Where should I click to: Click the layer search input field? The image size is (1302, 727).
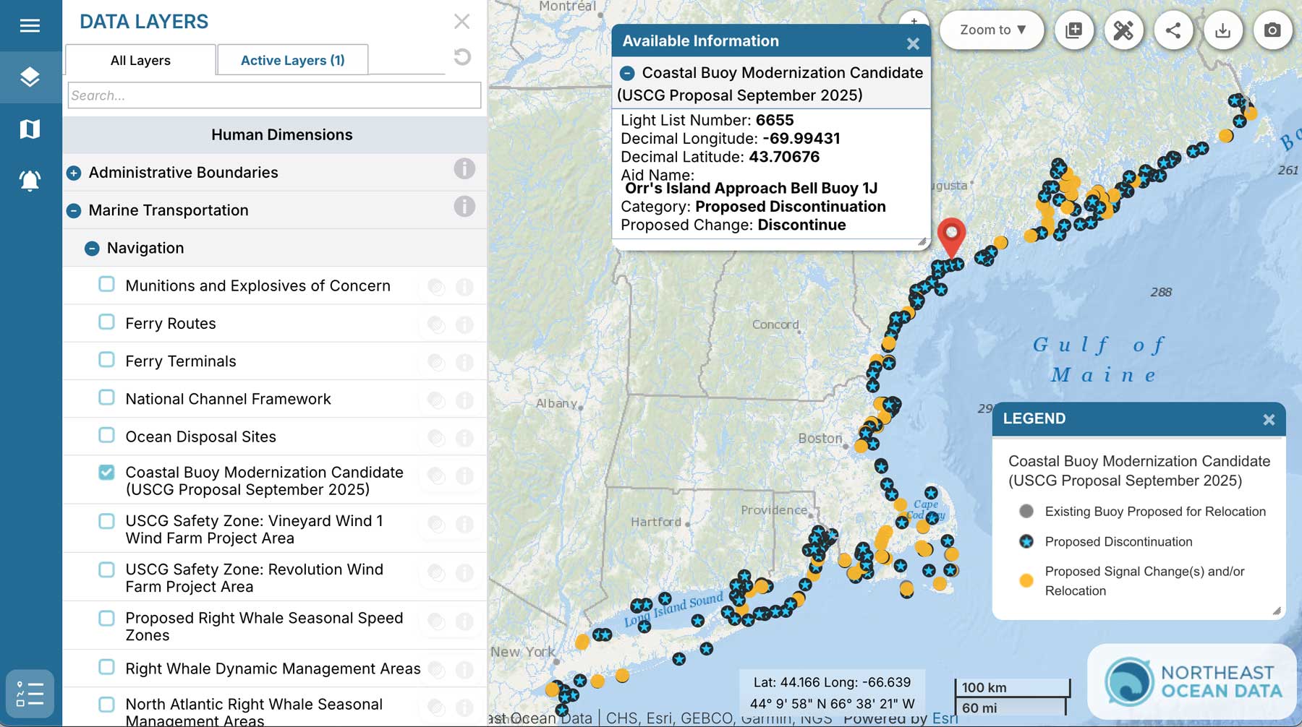[274, 95]
